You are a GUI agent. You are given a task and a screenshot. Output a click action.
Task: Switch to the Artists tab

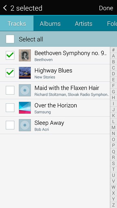(84, 23)
